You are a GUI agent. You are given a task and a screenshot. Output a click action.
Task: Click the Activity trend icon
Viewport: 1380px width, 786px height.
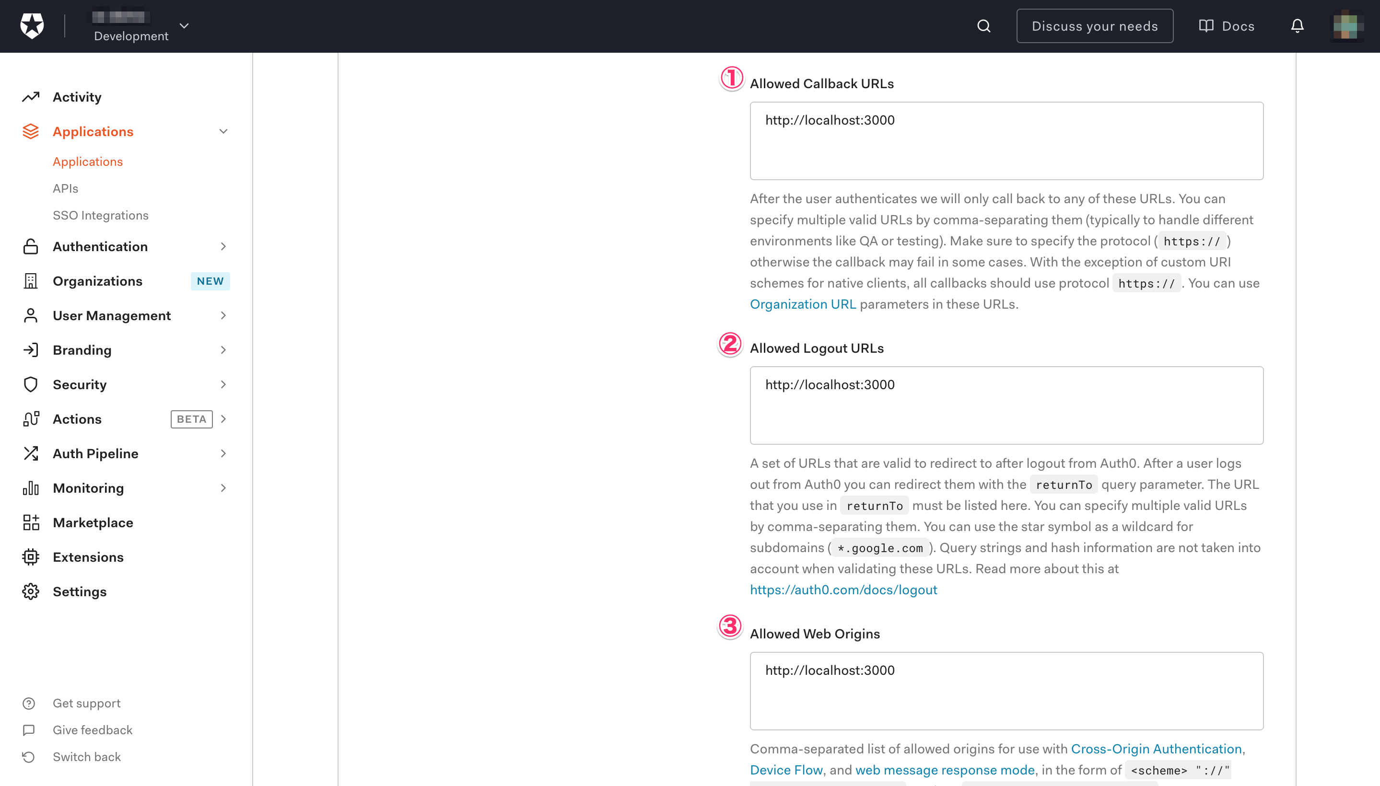point(31,97)
